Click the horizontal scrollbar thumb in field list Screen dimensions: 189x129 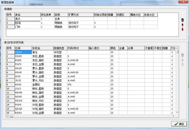point(12,116)
